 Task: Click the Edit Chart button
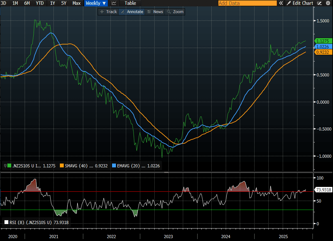pos(303,3)
